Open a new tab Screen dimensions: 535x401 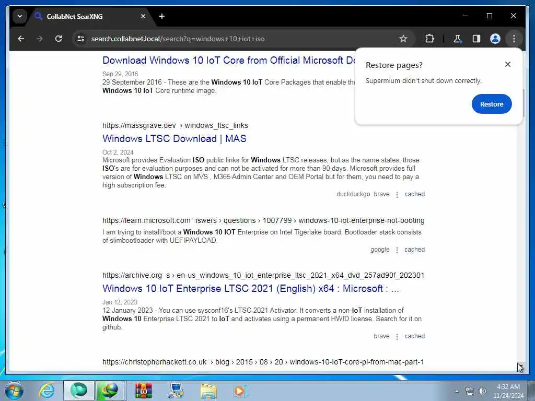click(x=162, y=16)
